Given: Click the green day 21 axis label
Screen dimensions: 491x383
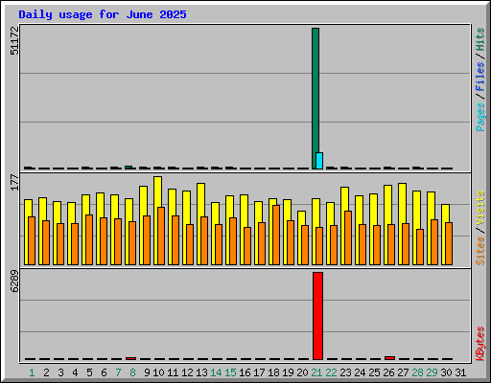Looking at the screenshot, I should click(x=316, y=372).
